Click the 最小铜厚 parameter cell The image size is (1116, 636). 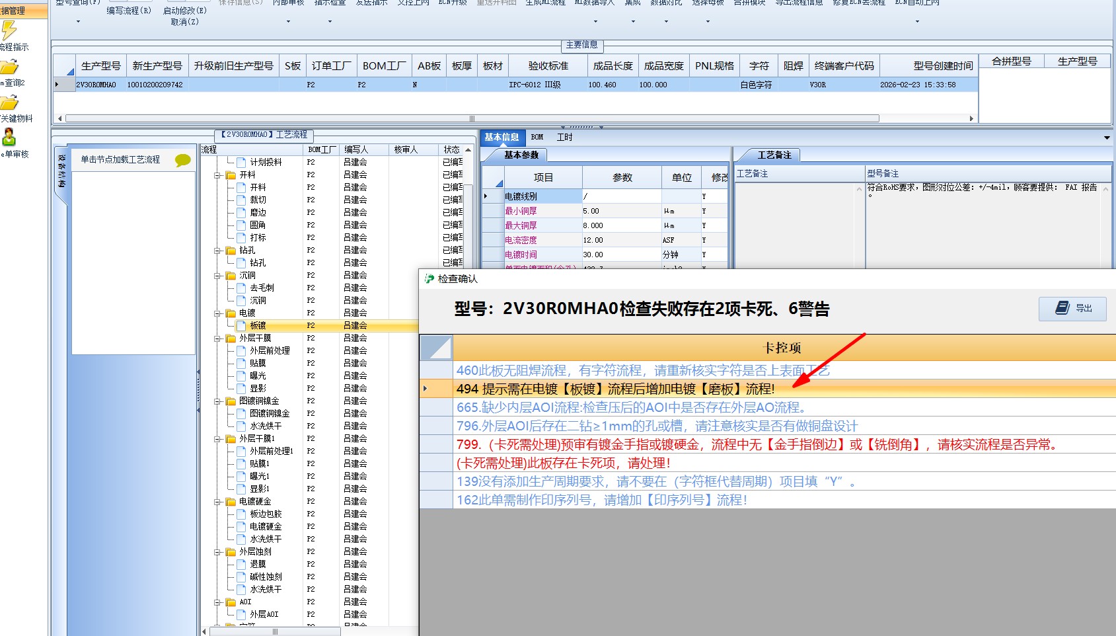tap(542, 211)
